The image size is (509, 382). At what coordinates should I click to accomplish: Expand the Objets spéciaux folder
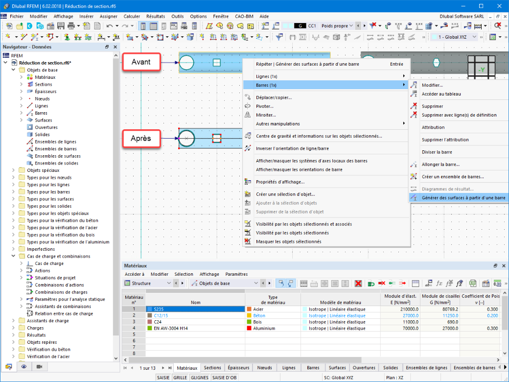(x=13, y=170)
